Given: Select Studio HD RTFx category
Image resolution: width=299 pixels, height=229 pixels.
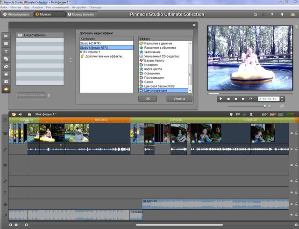Looking at the screenshot, I should click(107, 44).
